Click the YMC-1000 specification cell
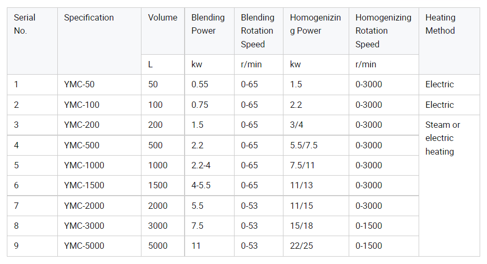 tap(99, 165)
